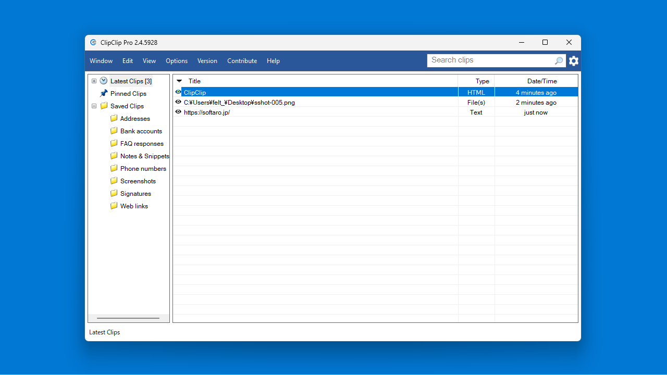Open the Window menu
Viewport: 667px width, 375px height.
tap(101, 61)
